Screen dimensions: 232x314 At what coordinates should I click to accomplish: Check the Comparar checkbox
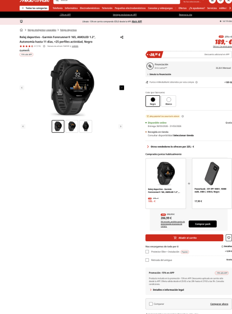tap(151, 304)
